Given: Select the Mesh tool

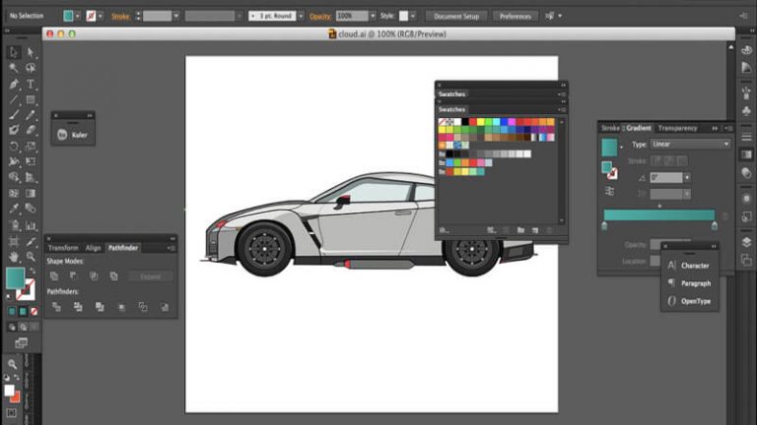Looking at the screenshot, I should pos(14,193).
